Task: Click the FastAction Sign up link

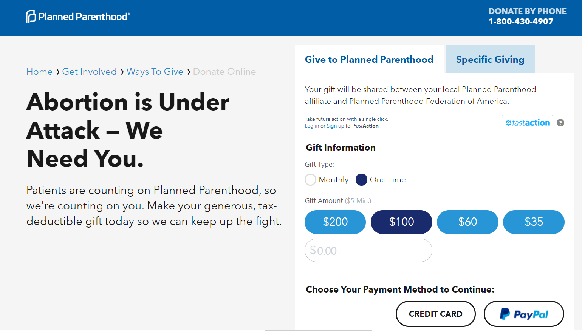Action: click(x=335, y=126)
